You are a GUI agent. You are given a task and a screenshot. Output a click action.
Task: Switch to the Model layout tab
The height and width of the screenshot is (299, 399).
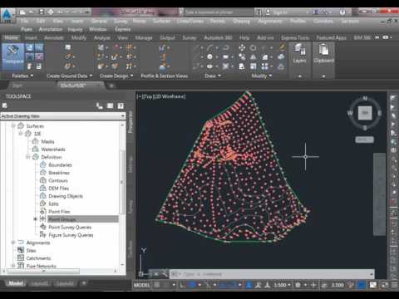[16, 283]
